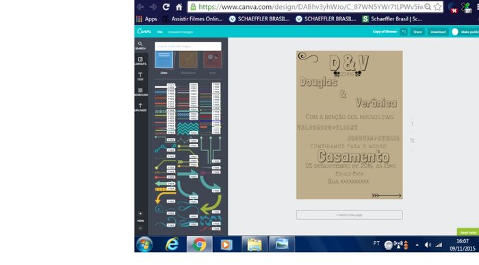Click the zoom magnifier in address bar
This screenshot has height=265, width=479.
tap(428, 7)
